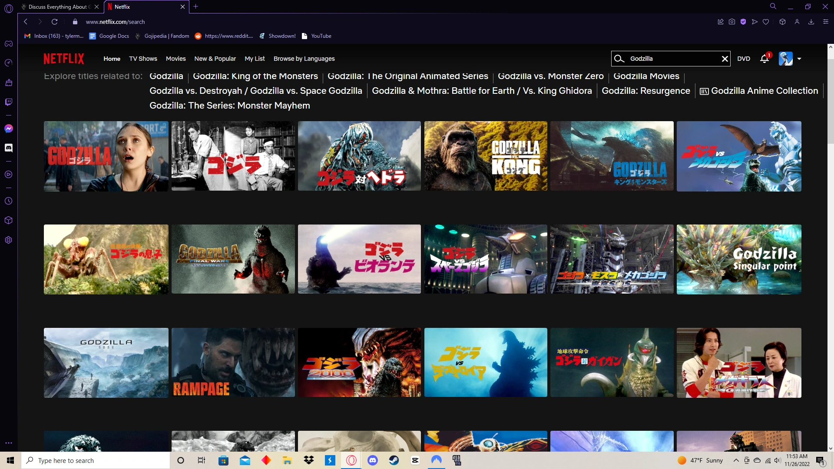Open the Gmail Inbox bookmark
The width and height of the screenshot is (834, 469).
coord(54,36)
